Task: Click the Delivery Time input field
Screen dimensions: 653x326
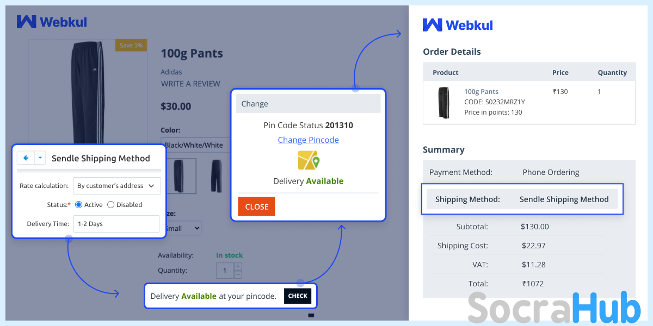Action: coord(116,224)
